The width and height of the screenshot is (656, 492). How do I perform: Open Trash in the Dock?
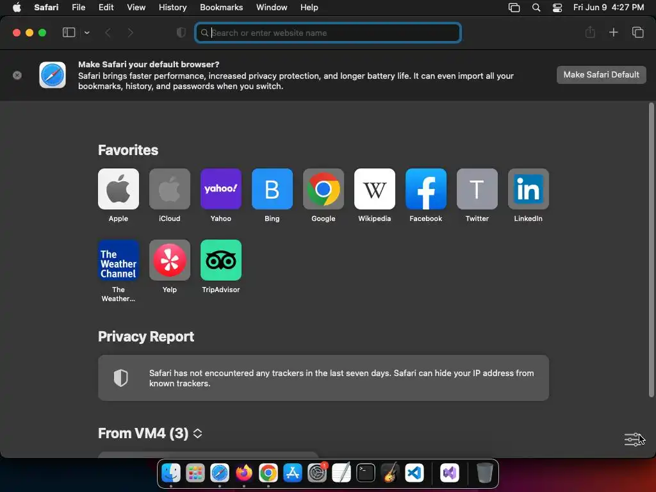(484, 473)
